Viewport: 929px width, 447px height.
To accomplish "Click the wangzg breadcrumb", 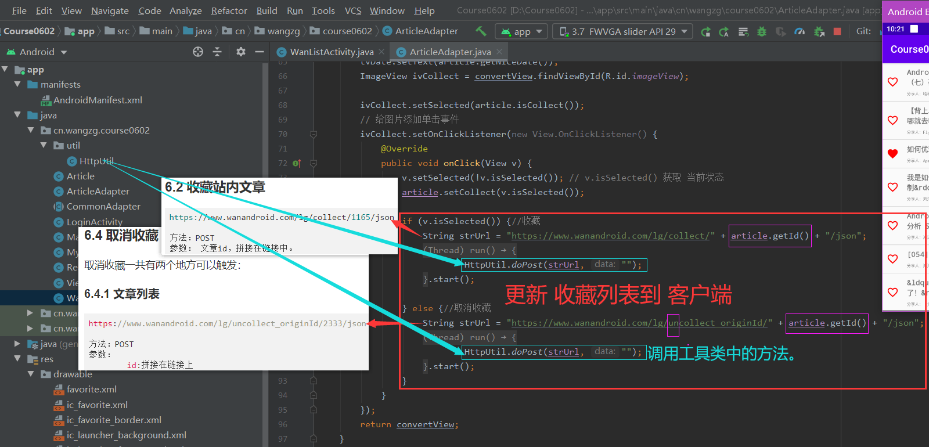I will [x=283, y=31].
